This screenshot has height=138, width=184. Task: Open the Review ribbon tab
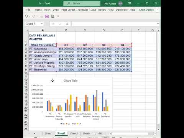102,10
